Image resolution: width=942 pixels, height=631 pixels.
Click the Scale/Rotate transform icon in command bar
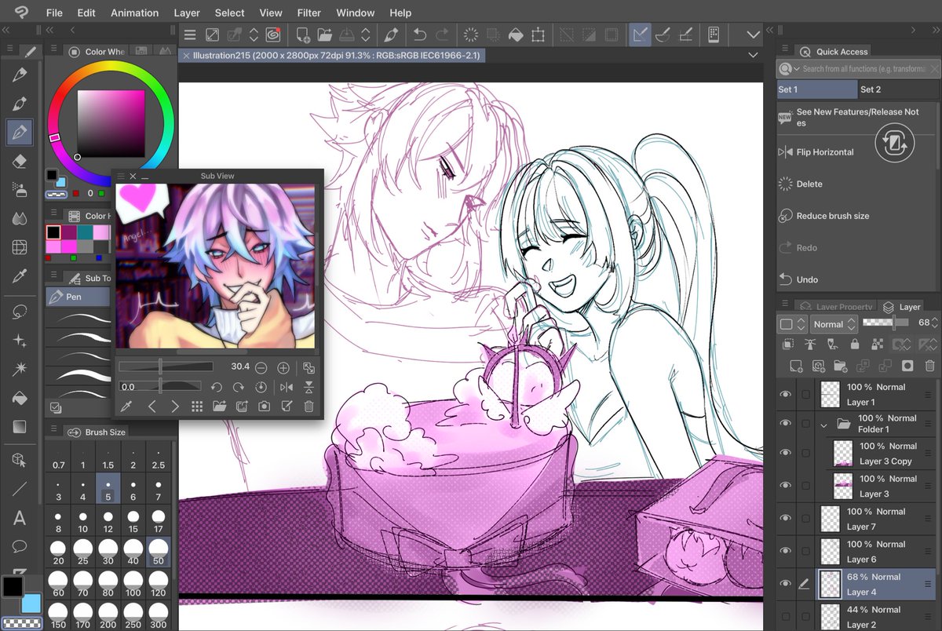click(x=538, y=35)
